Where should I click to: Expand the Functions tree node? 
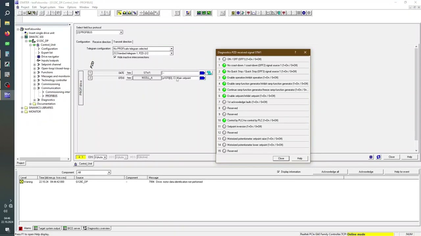pos(35,72)
